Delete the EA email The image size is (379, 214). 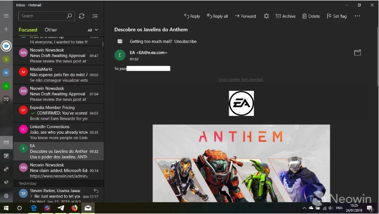coord(311,16)
